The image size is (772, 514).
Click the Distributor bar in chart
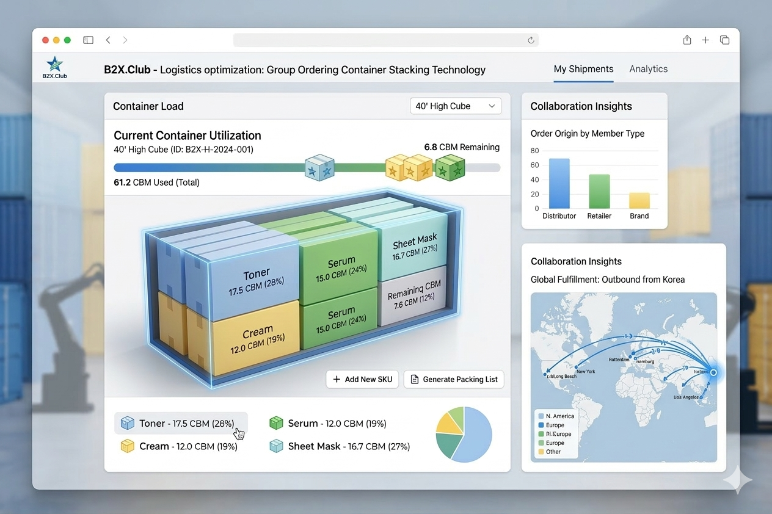tap(559, 184)
